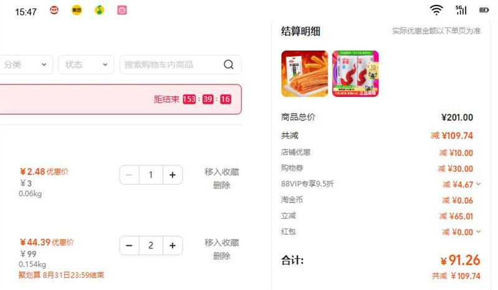Viewport: 498px width, 290px height.
Task: Open the 状态 status dropdown
Action: 86,65
